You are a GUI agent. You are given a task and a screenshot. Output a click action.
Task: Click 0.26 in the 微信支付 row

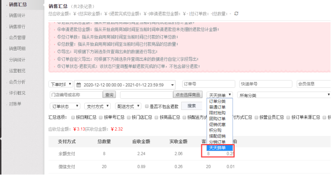pyautogui.click(x=178, y=167)
